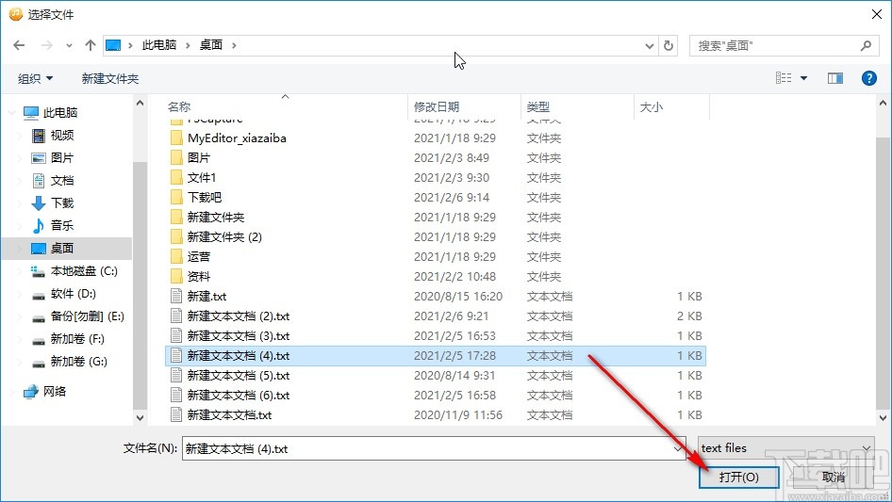
Task: Open 文档 in the navigation pane
Action: 62,180
